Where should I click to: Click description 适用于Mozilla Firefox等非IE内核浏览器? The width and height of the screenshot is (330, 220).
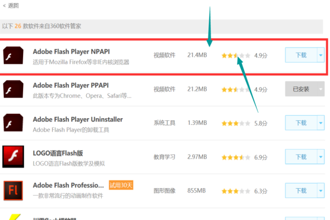pos(81,62)
